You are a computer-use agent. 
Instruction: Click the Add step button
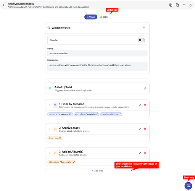point(97,171)
